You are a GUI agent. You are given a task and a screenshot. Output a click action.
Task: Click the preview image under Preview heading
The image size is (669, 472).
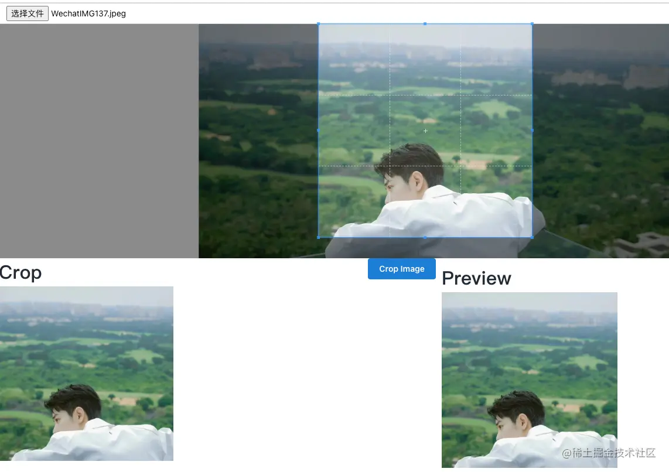pos(530,380)
